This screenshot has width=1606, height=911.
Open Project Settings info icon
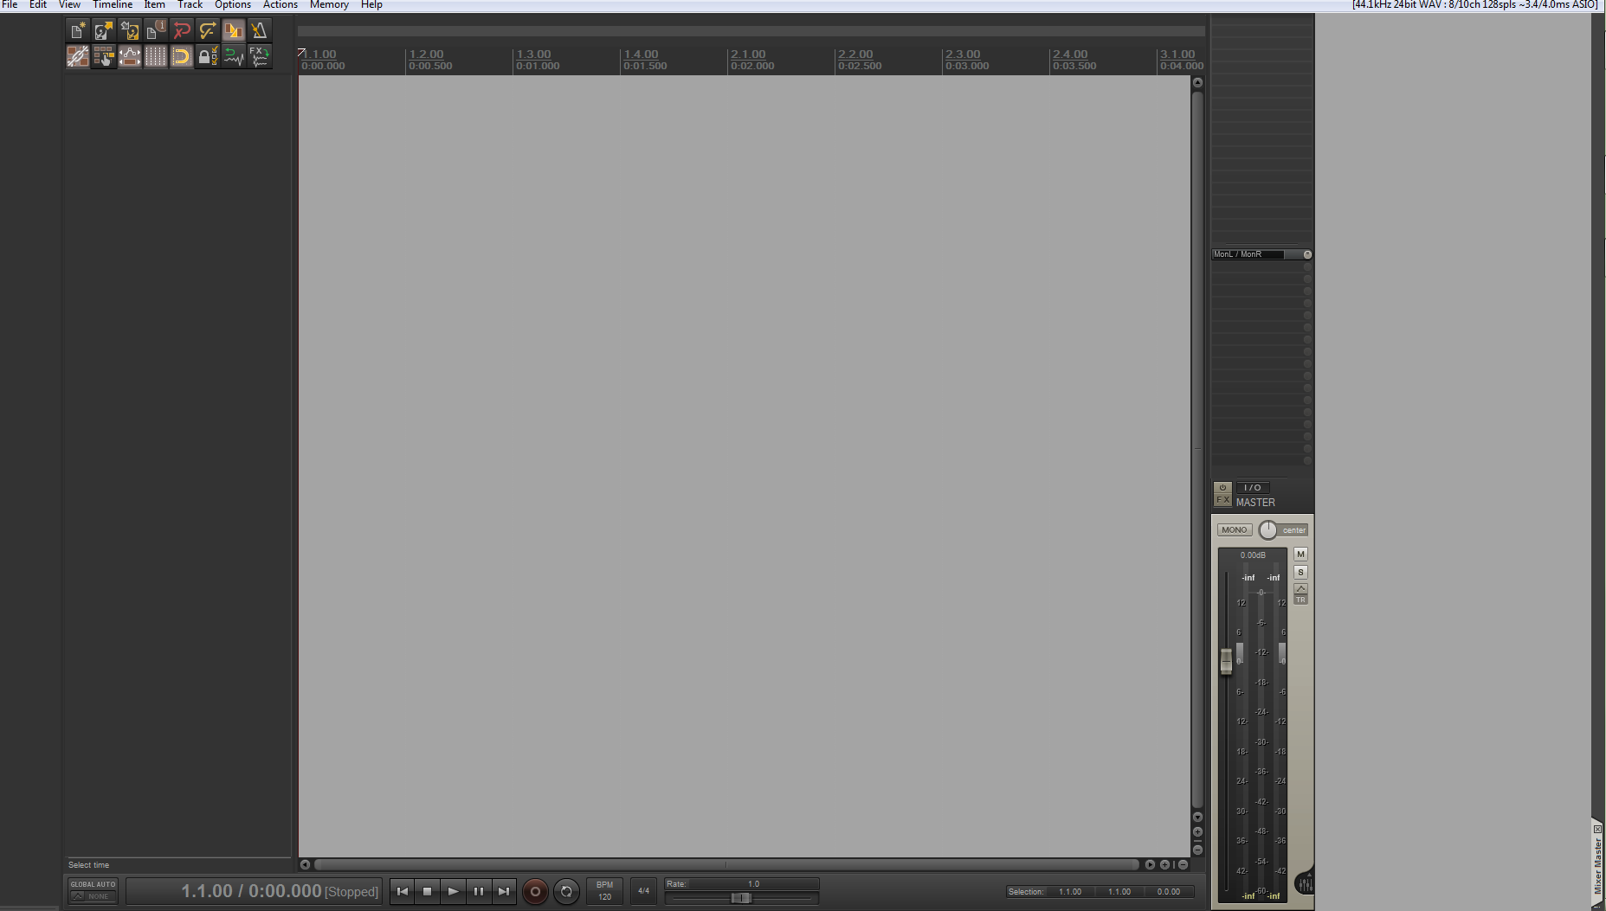155,31
